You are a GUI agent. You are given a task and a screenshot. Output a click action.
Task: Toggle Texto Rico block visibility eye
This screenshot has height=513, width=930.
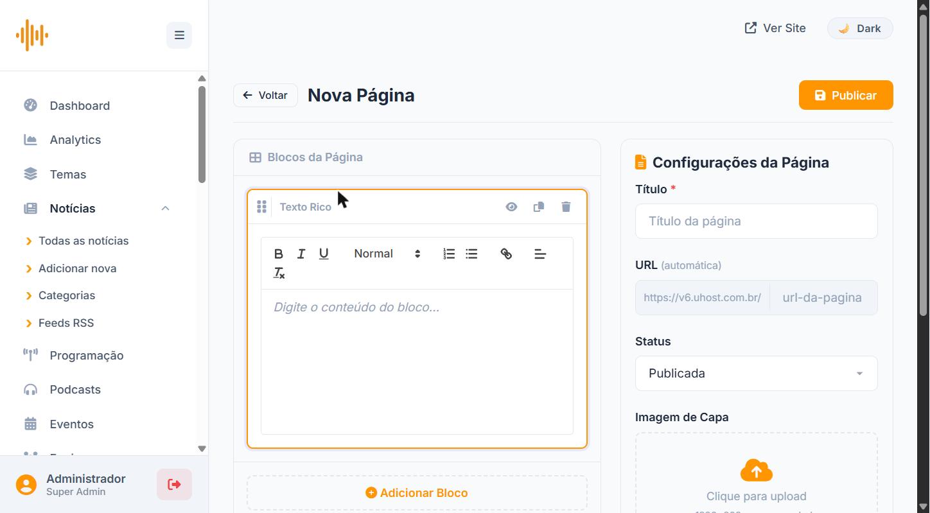coord(511,207)
